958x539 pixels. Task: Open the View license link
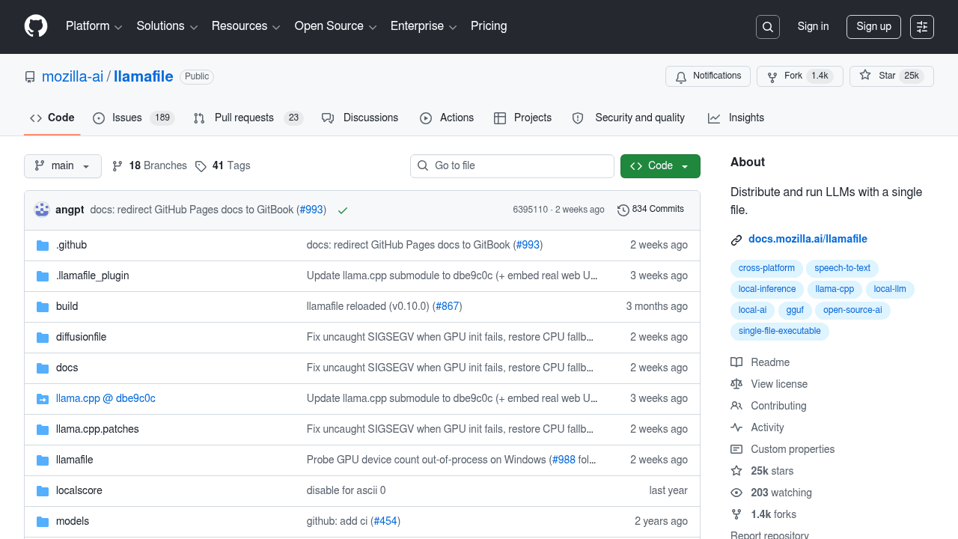tap(779, 384)
